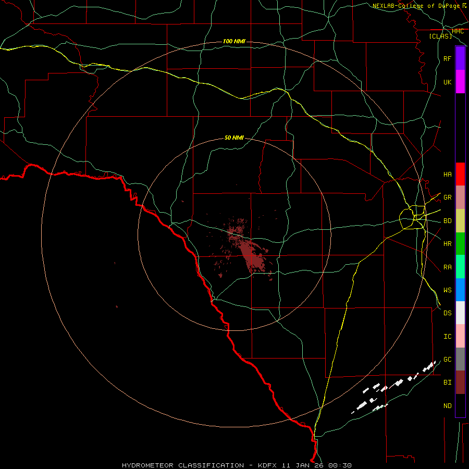Click the '[CLAS]' legend header
This screenshot has height=469, width=469.
click(x=440, y=36)
